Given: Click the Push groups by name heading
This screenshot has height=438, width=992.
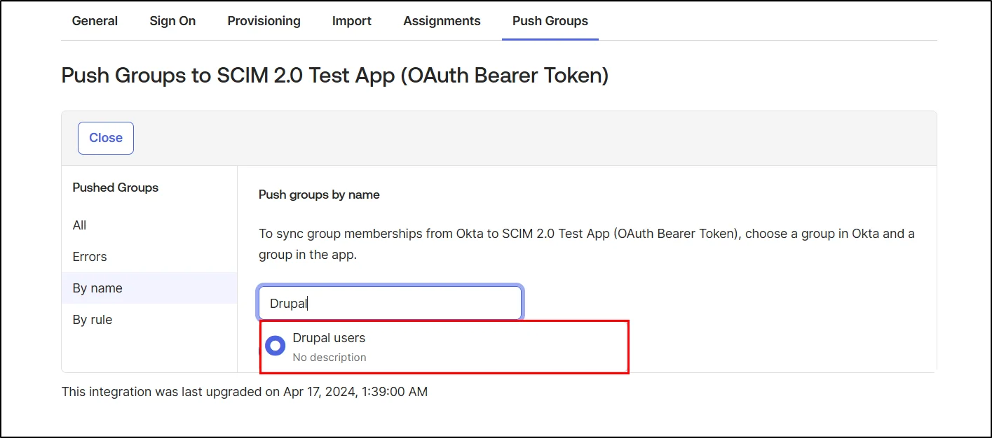Looking at the screenshot, I should [x=319, y=195].
